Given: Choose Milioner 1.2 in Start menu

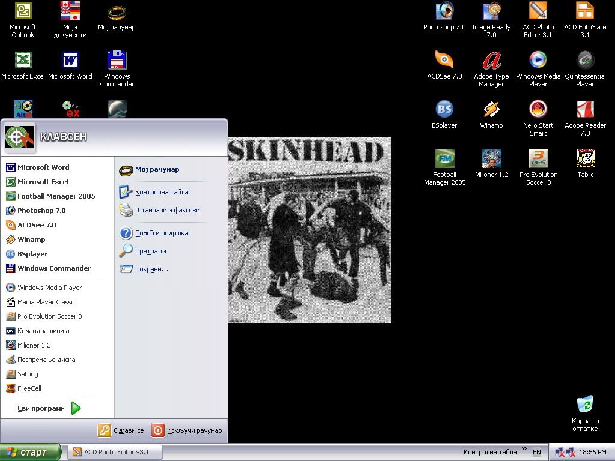Looking at the screenshot, I should coord(57,345).
